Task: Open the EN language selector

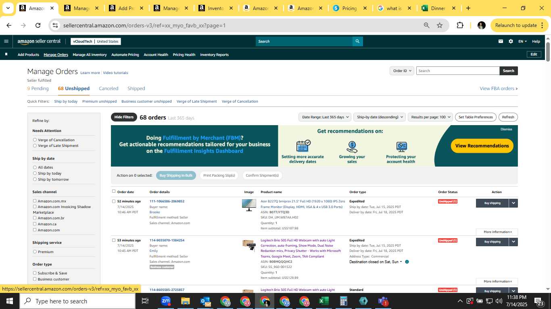Action: click(x=522, y=41)
